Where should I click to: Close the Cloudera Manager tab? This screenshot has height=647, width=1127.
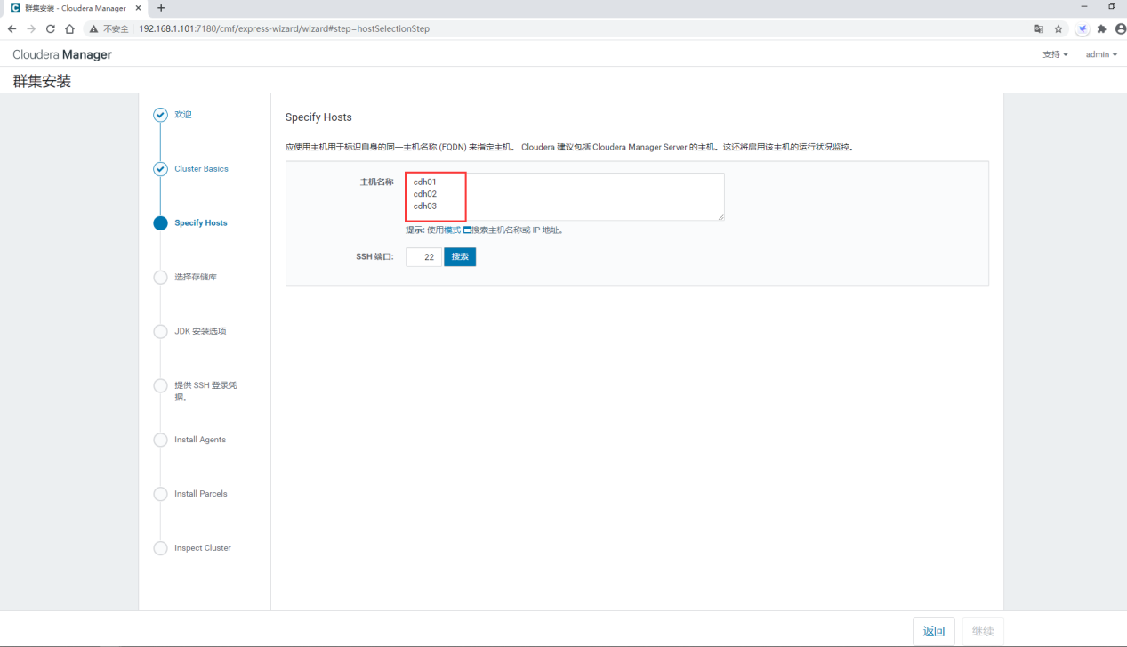138,8
